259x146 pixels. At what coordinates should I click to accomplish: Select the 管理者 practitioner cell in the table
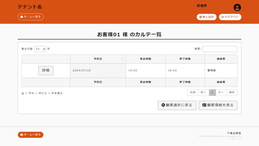(x=221, y=71)
